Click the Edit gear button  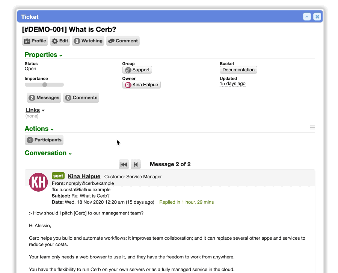pos(60,41)
